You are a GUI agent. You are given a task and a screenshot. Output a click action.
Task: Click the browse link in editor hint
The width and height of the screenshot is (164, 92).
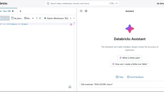click(x=24, y=24)
